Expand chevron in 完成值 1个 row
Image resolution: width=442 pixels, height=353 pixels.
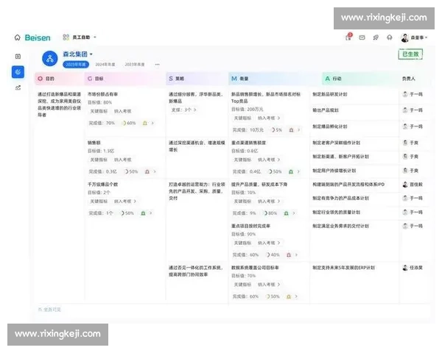(150, 213)
